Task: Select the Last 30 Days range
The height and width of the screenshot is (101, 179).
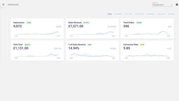Action: (x=139, y=14)
